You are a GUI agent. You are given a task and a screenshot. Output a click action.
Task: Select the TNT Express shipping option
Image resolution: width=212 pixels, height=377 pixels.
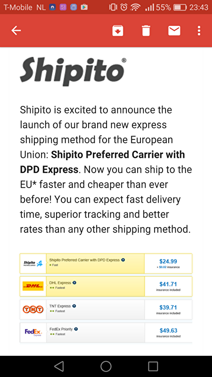pos(106,310)
